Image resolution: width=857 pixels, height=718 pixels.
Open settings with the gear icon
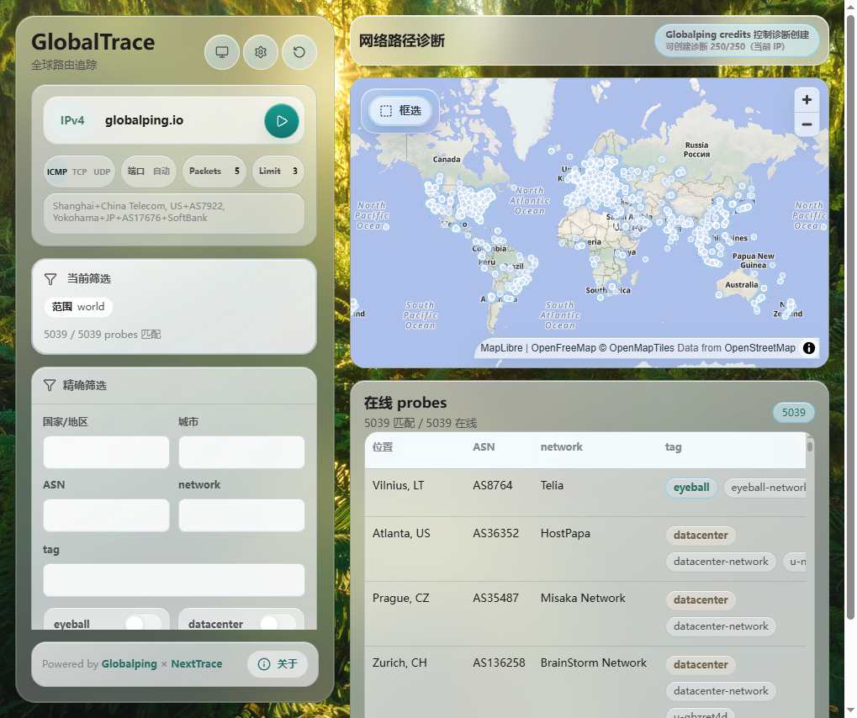point(260,52)
